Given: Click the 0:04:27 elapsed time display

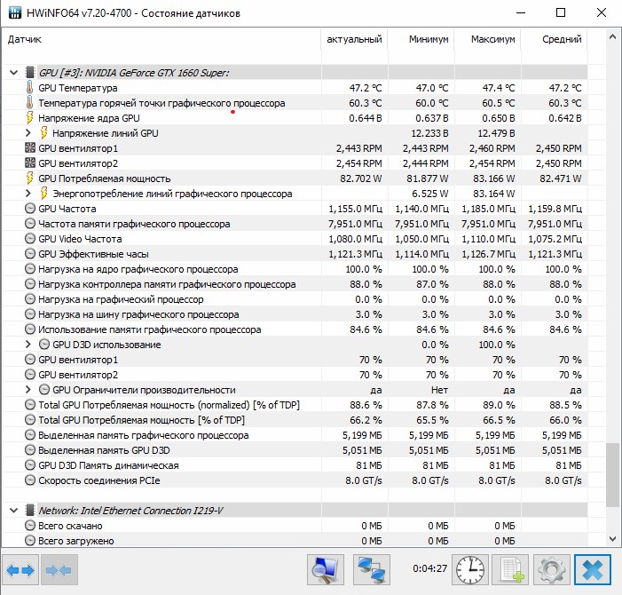Looking at the screenshot, I should 429,568.
